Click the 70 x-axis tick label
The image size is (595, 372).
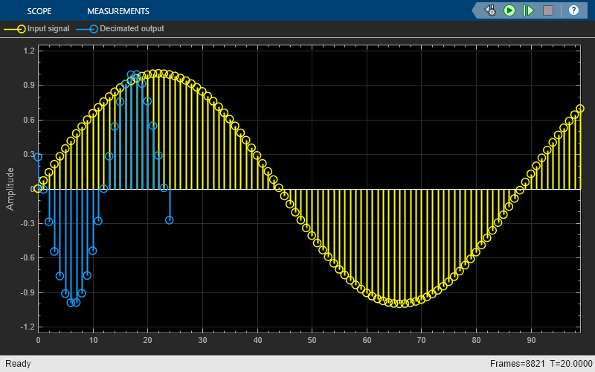click(422, 340)
